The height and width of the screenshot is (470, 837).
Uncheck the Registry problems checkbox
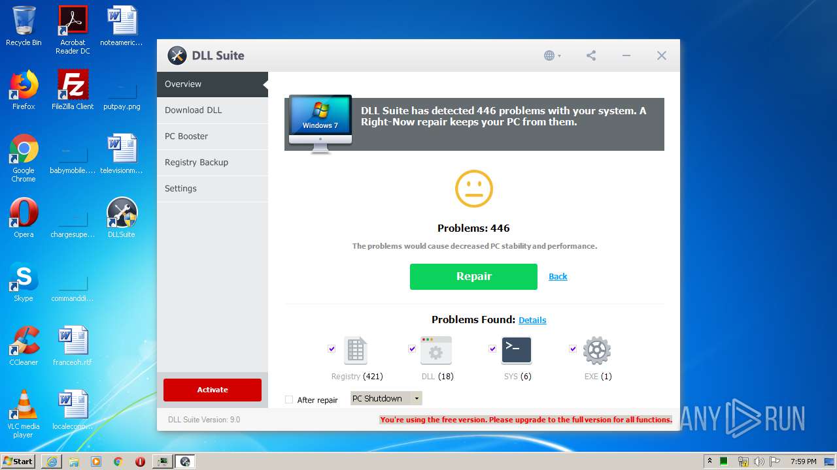(x=332, y=349)
